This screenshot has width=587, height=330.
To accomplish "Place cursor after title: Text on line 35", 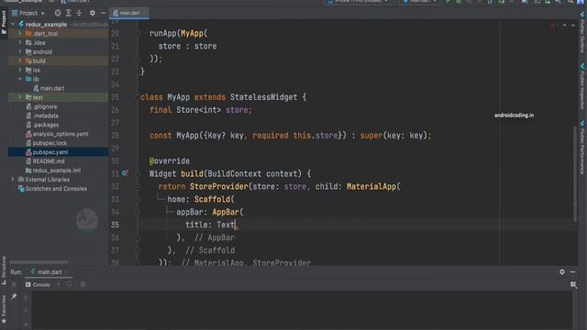I will [236, 225].
